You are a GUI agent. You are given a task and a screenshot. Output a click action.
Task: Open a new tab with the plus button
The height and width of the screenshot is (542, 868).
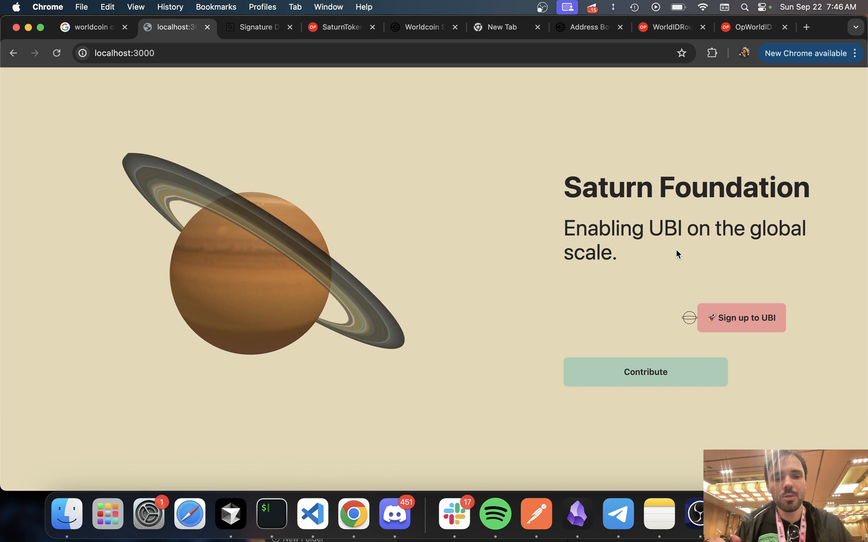pos(806,27)
